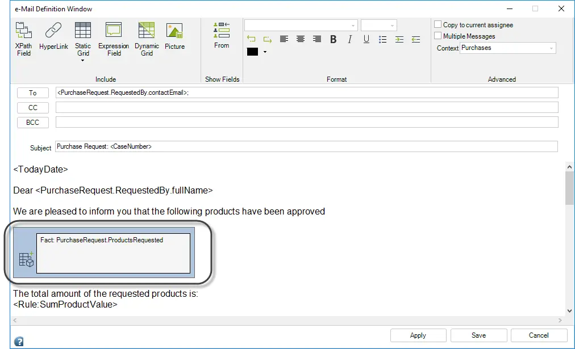
Task: Expand the font color dropdown arrow
Action: (x=265, y=52)
